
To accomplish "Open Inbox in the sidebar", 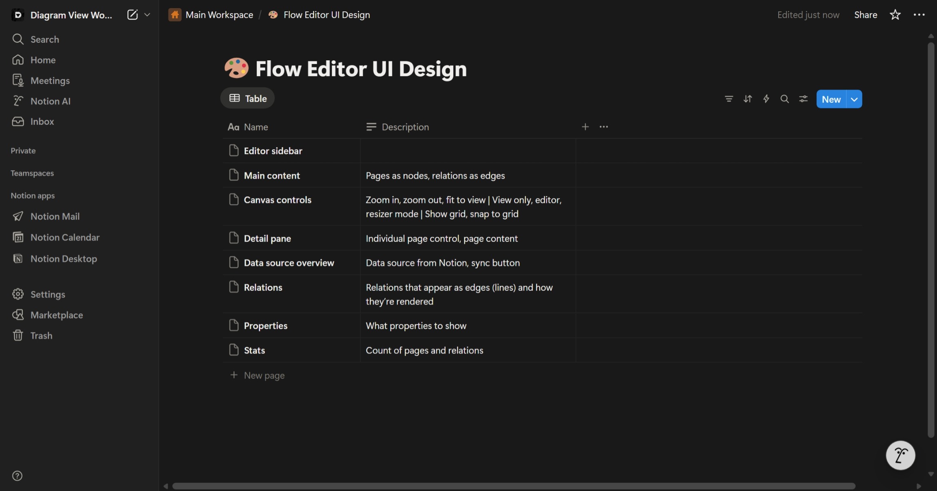I will tap(42, 121).
